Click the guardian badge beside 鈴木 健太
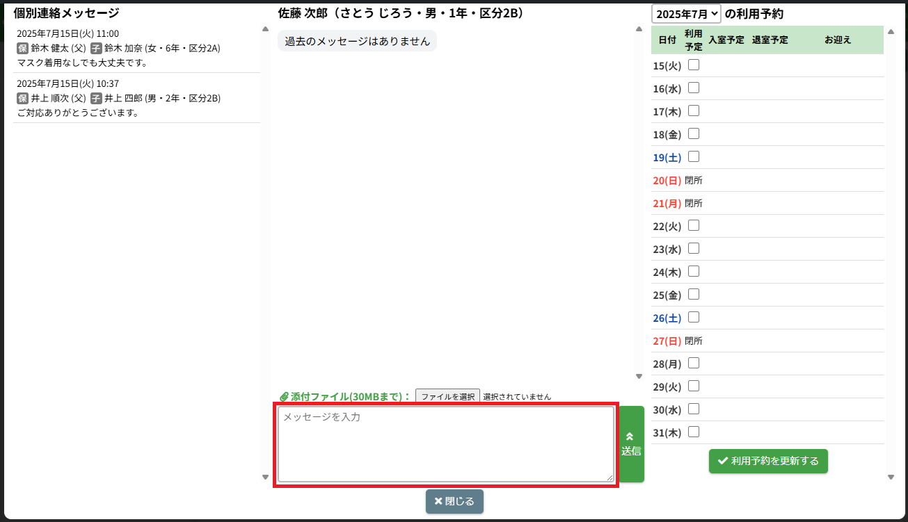Viewport: 908px width, 522px height. [x=22, y=49]
